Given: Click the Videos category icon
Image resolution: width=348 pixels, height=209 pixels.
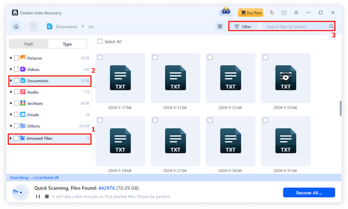Looking at the screenshot, I should pos(23,69).
